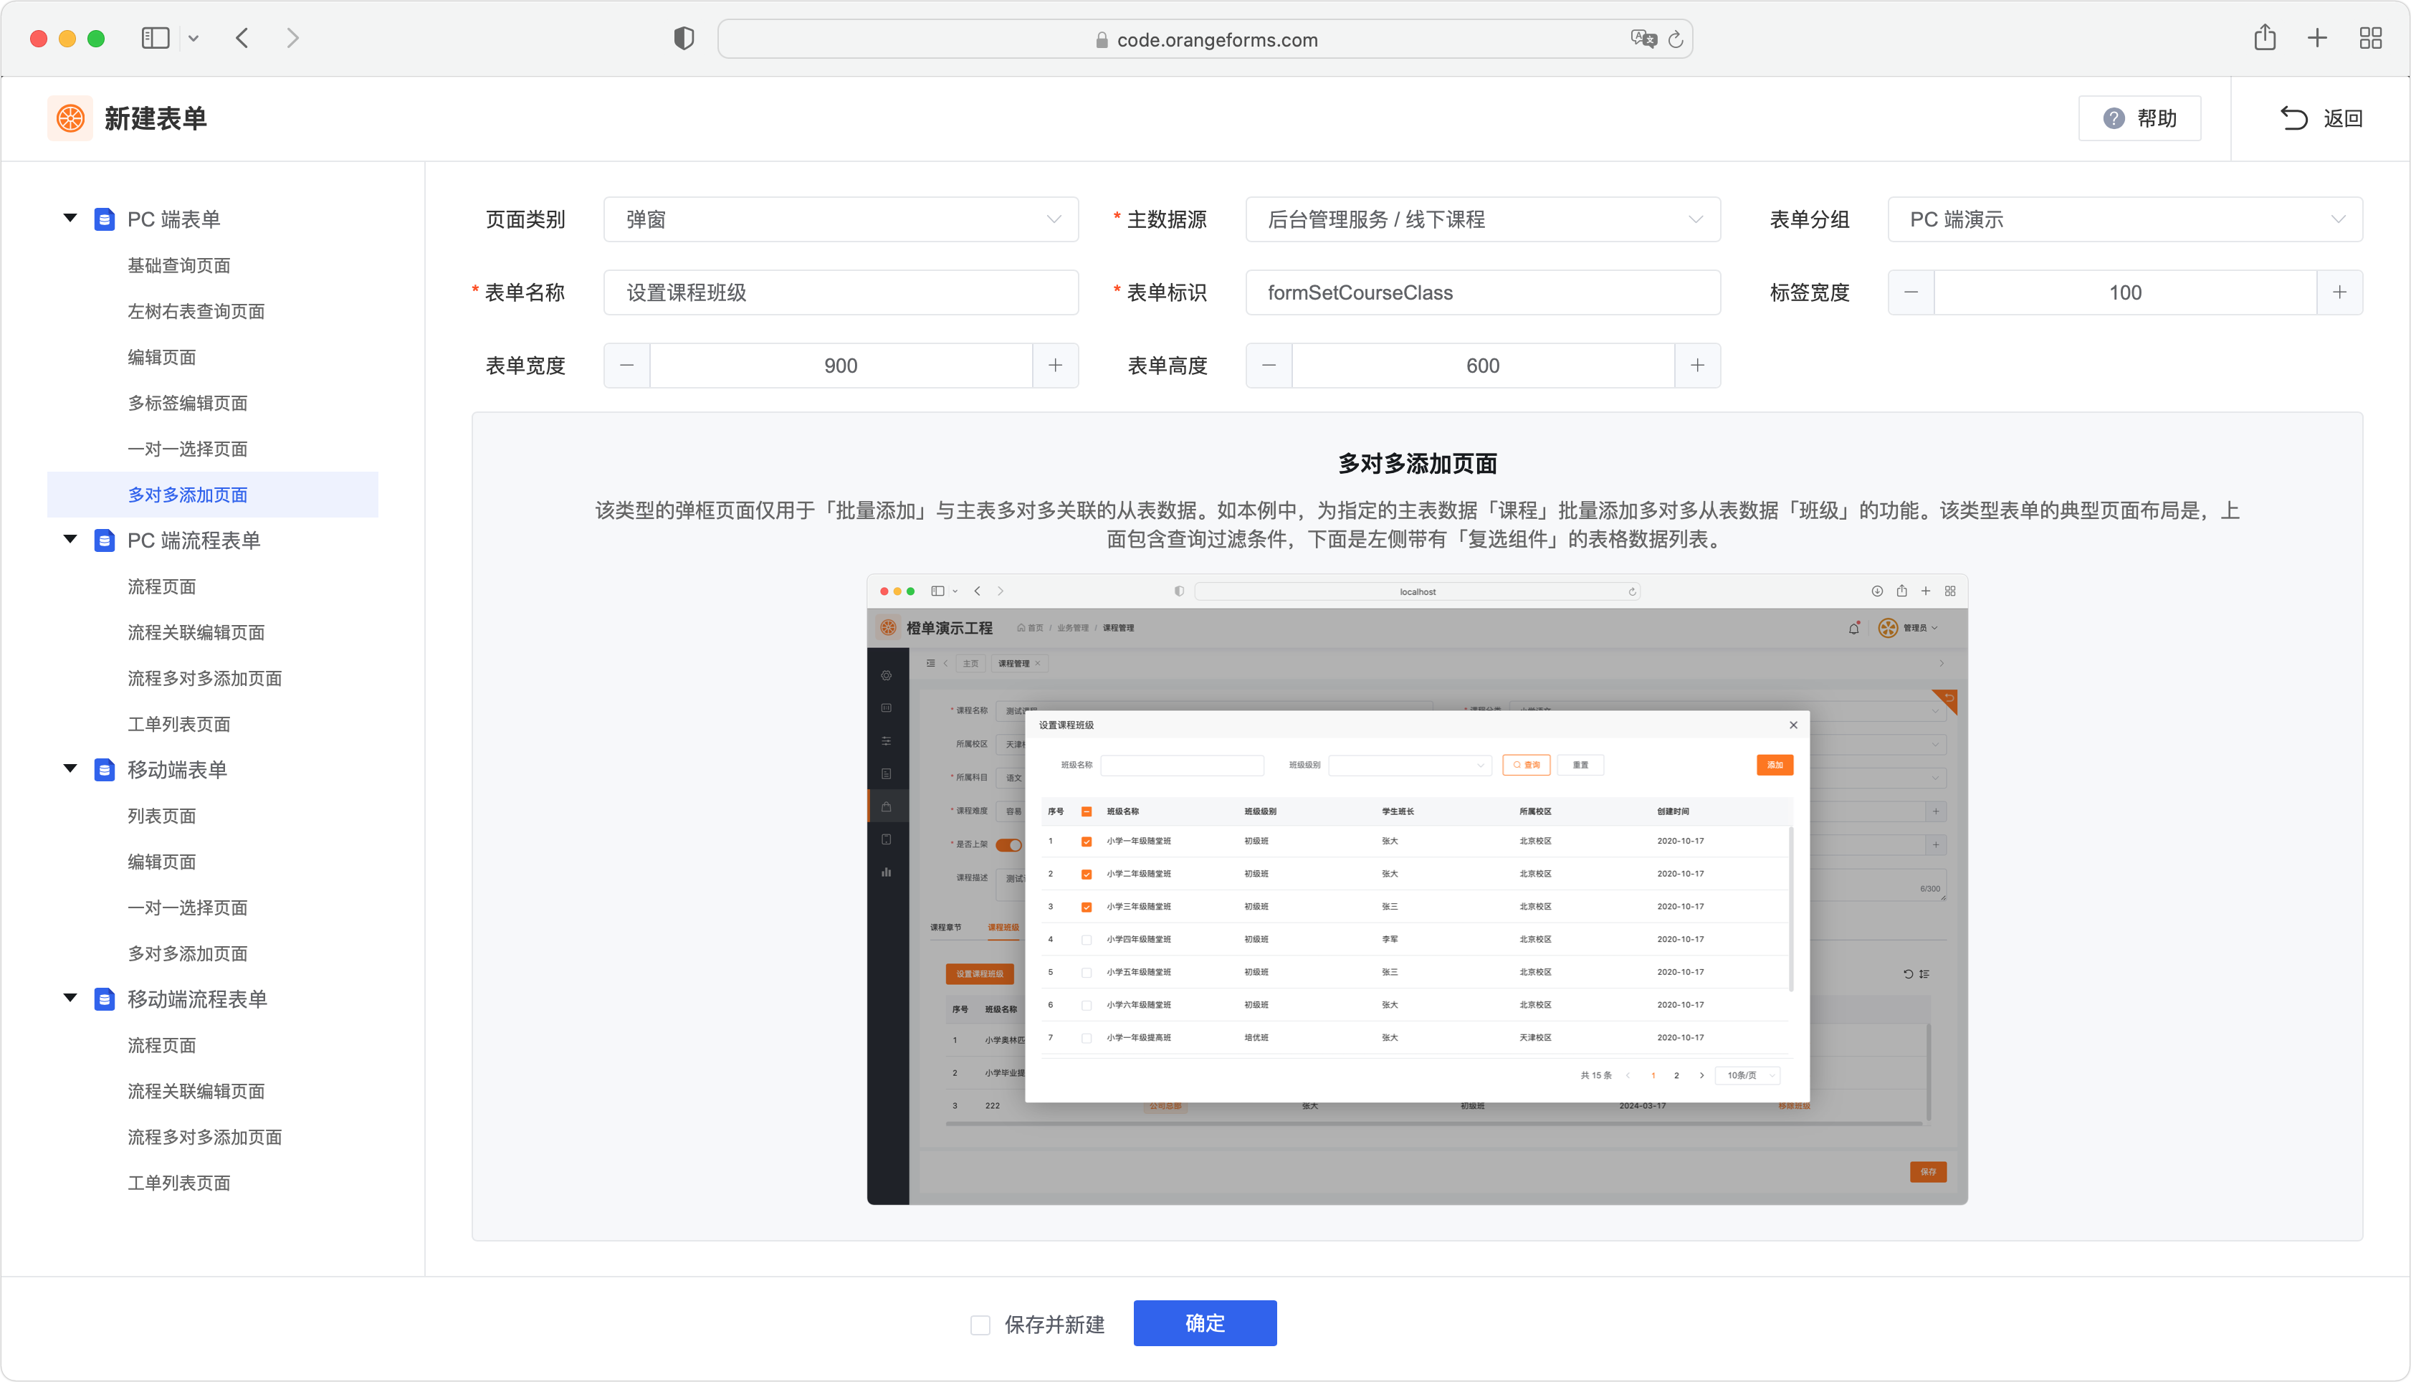Click the 标签宽度 value field showing 100
The width and height of the screenshot is (2411, 1382).
2126,292
